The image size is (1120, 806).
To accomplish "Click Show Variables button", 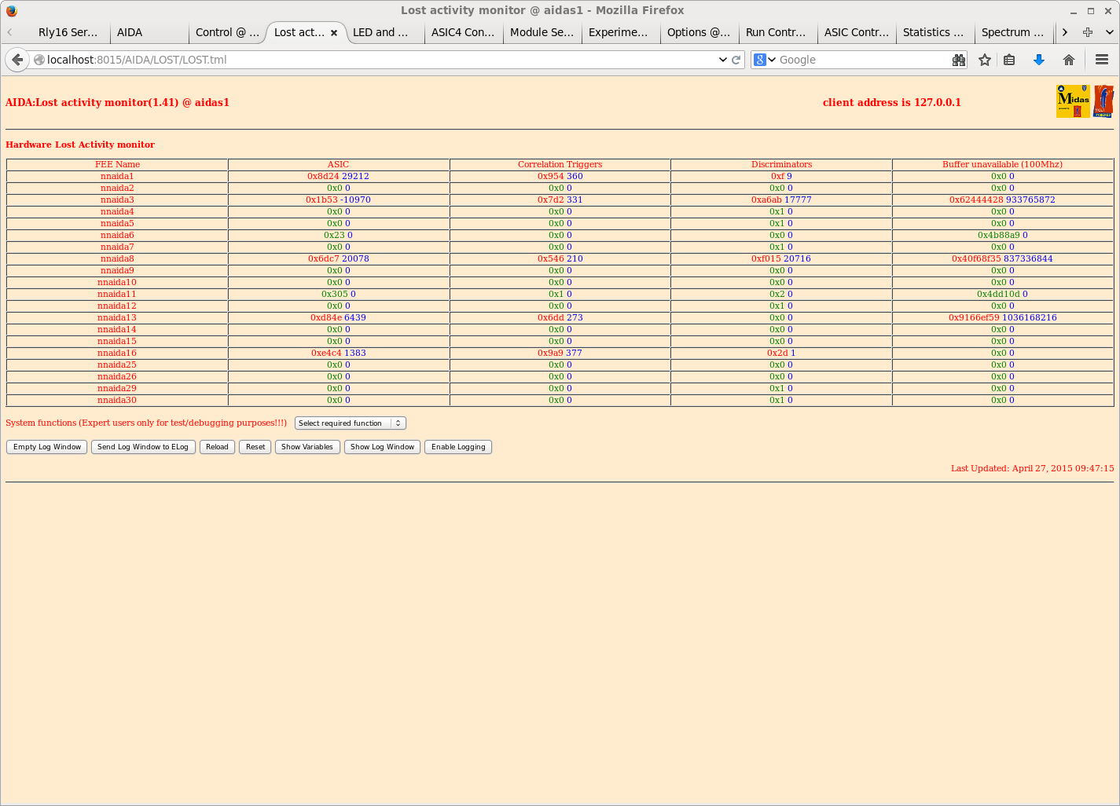I will click(307, 447).
